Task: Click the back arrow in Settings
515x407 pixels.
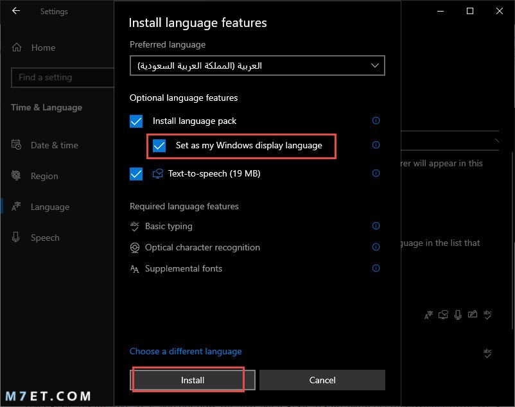Action: coord(16,11)
